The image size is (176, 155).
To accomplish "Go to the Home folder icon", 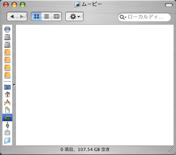I will pos(8,95).
